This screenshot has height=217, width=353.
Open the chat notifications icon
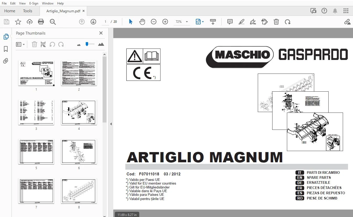(313, 11)
